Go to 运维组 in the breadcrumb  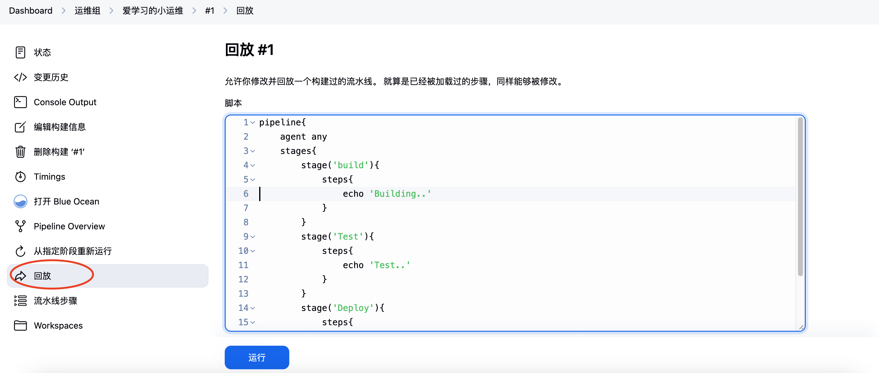pyautogui.click(x=87, y=11)
